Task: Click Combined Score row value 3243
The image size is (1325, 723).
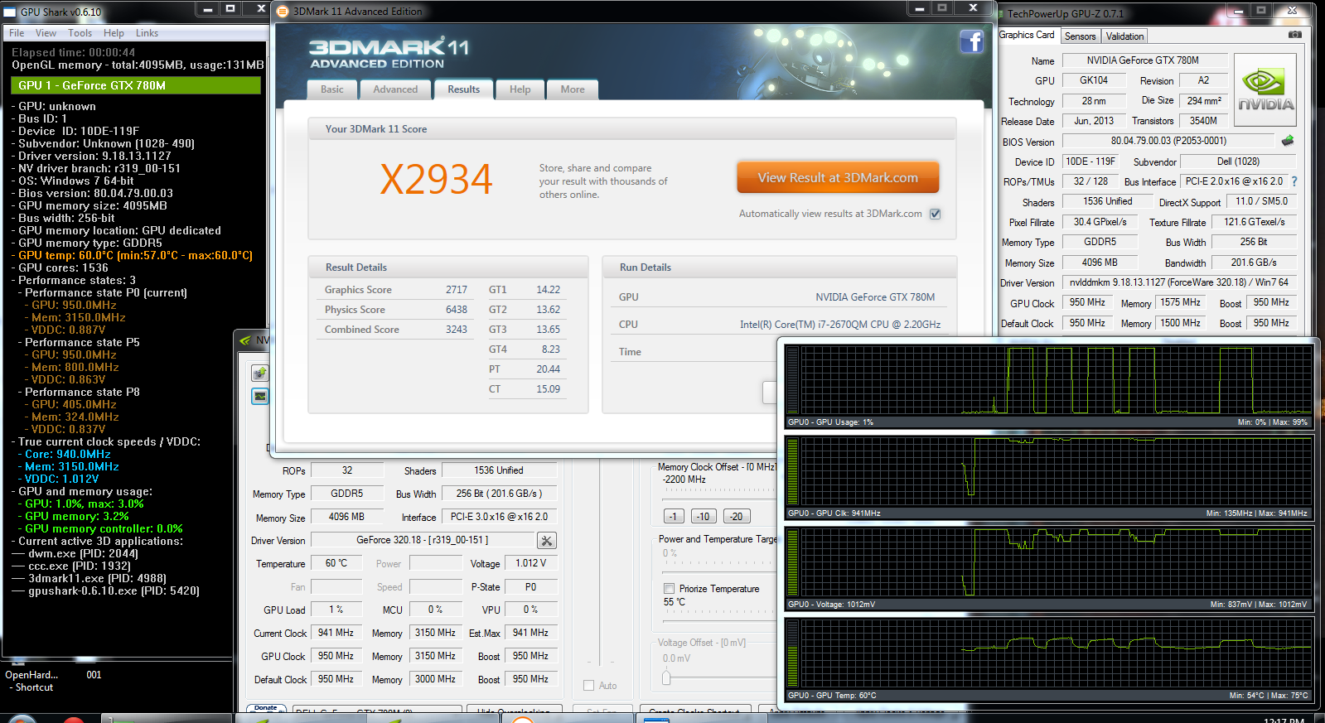Action: click(x=456, y=330)
